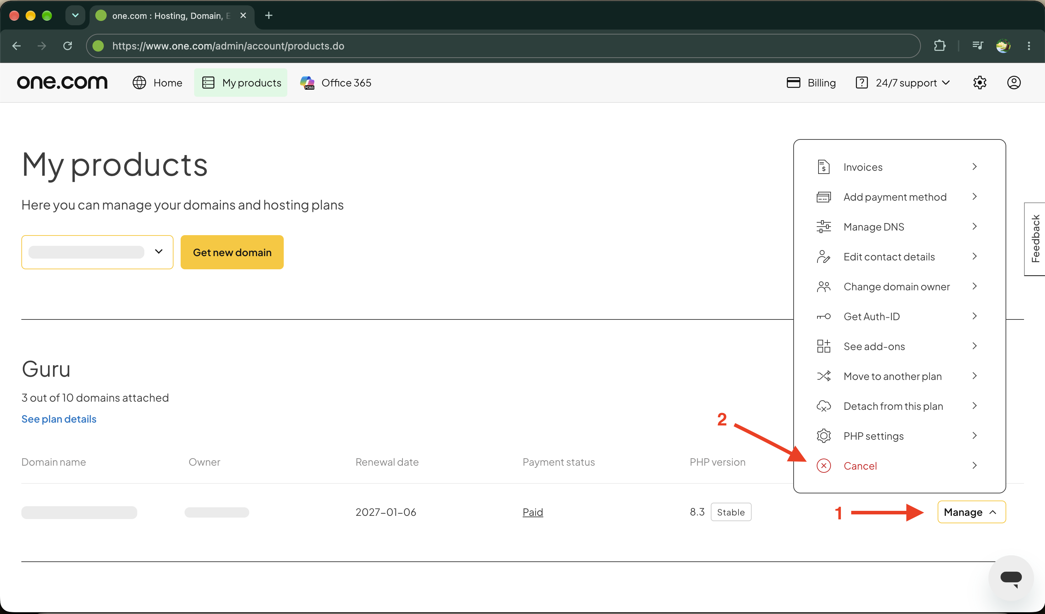The height and width of the screenshot is (614, 1045).
Task: Open the See plan details link
Action: click(x=59, y=419)
